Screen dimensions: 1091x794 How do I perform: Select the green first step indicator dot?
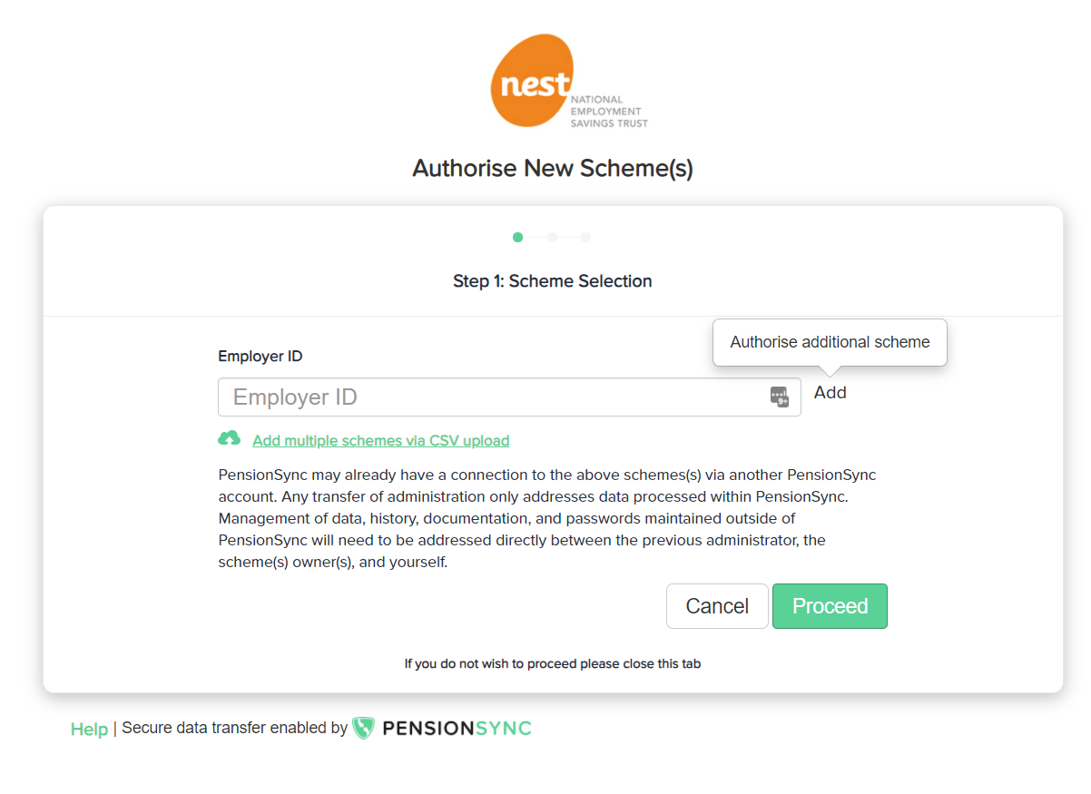518,237
